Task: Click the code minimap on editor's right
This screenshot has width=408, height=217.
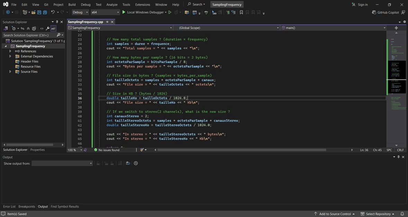Action: (396, 89)
